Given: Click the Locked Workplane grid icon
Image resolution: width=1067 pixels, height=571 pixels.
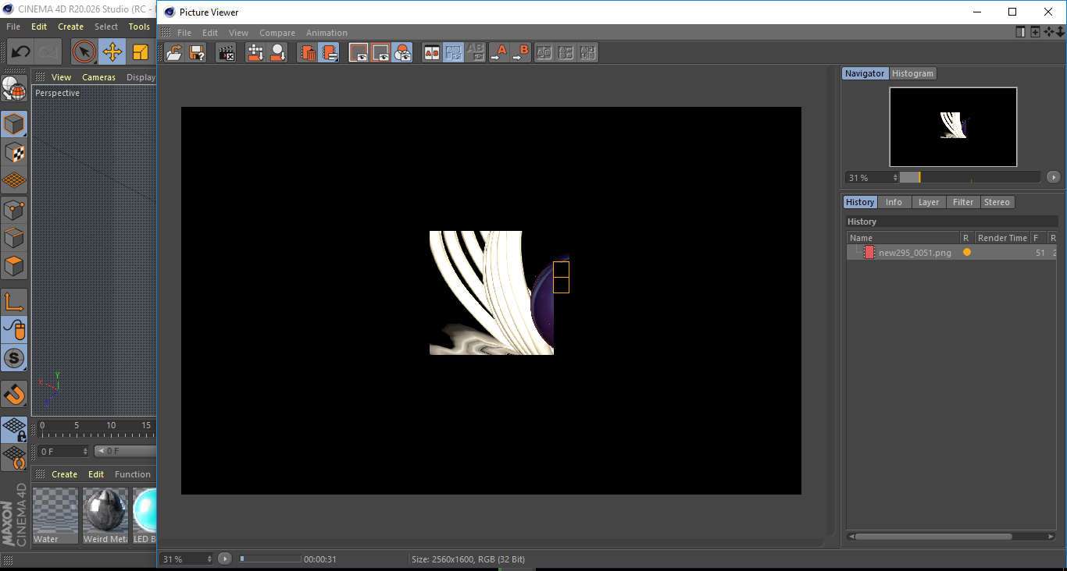Looking at the screenshot, I should (14, 429).
